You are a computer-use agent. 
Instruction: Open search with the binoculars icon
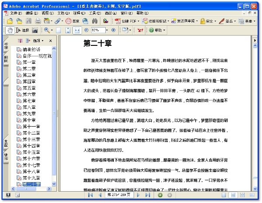coord(95,21)
